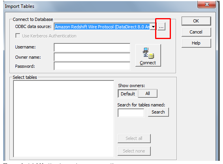Viewport: 223px width, 164px height.
Task: Click the Select none button
Action: coord(134,151)
